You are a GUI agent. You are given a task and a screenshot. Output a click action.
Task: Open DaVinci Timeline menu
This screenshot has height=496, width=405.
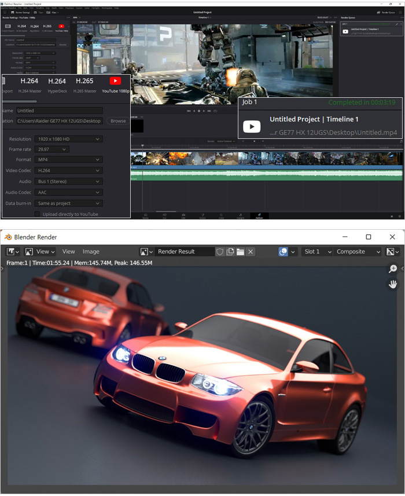(39, 8)
